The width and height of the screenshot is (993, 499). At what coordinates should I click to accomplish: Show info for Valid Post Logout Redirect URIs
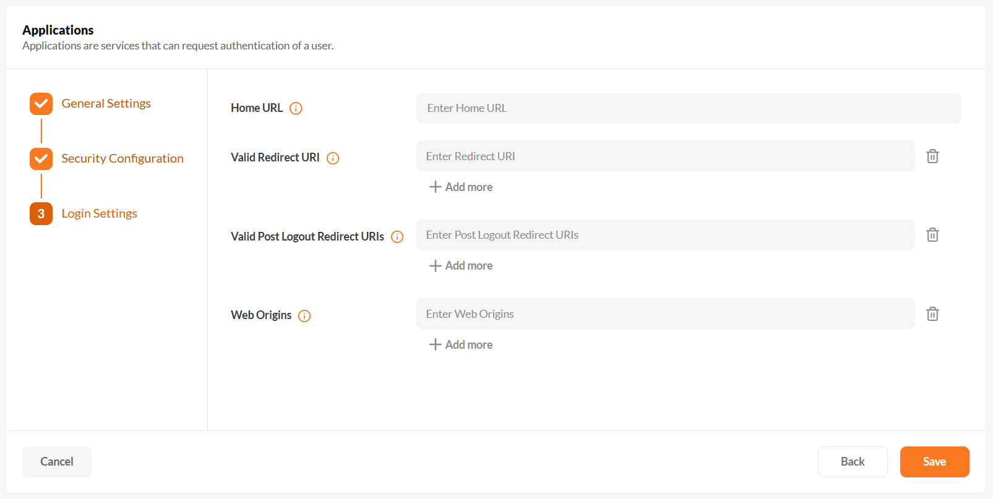point(397,237)
